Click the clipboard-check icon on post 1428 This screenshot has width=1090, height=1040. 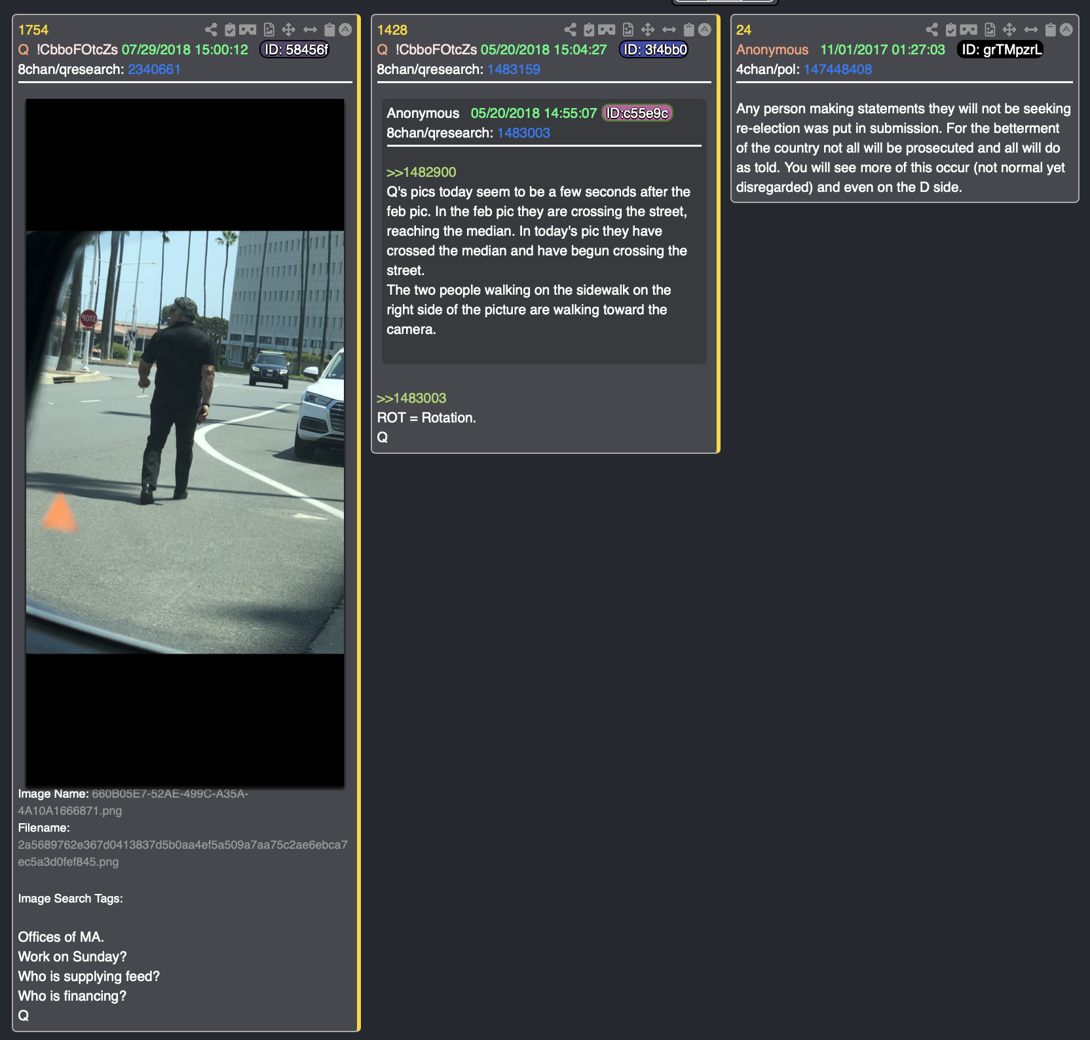click(x=589, y=29)
